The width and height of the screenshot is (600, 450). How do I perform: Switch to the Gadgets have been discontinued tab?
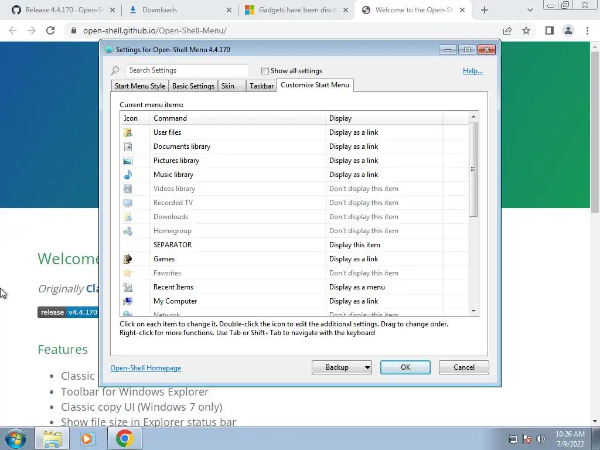point(297,10)
